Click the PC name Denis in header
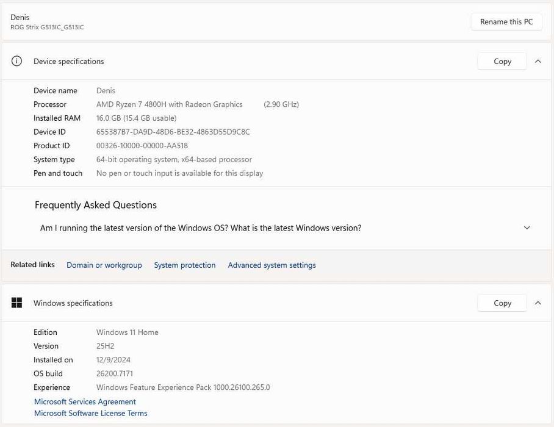The height and width of the screenshot is (427, 554). (20, 17)
